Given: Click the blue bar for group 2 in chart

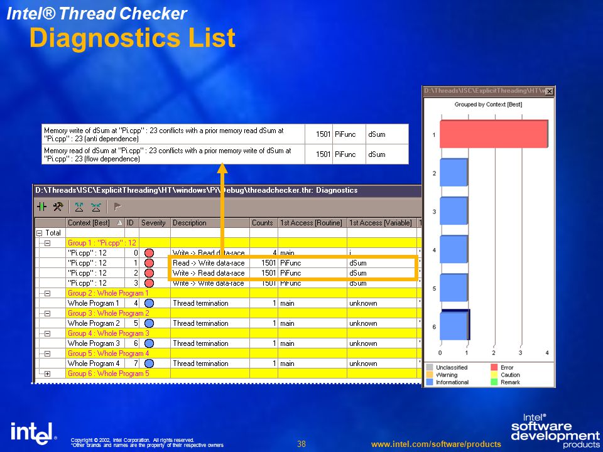Looking at the screenshot, I should click(454, 173).
